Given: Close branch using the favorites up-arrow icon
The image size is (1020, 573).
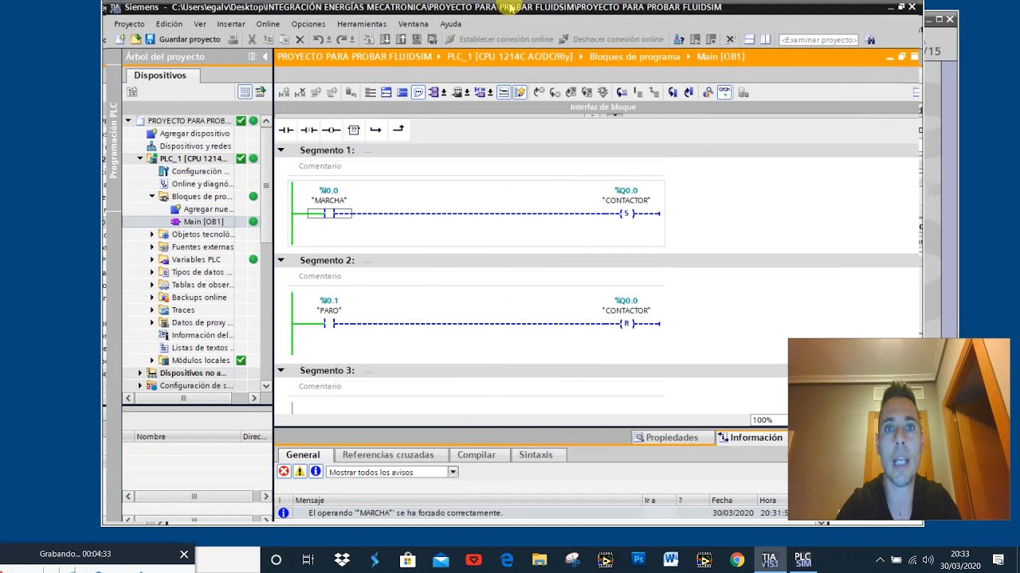Looking at the screenshot, I should pos(398,130).
